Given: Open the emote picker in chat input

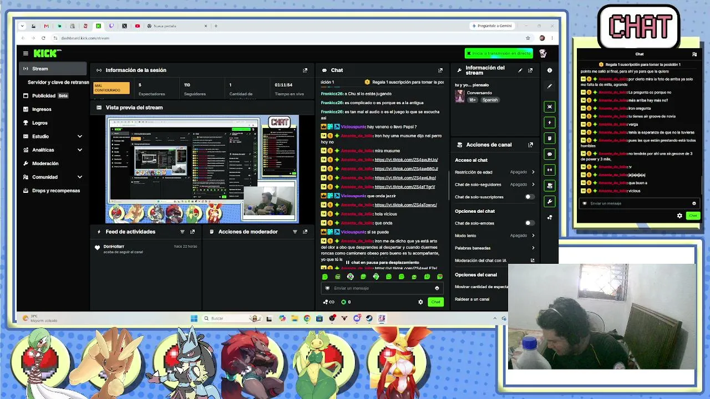Looking at the screenshot, I should click(437, 288).
